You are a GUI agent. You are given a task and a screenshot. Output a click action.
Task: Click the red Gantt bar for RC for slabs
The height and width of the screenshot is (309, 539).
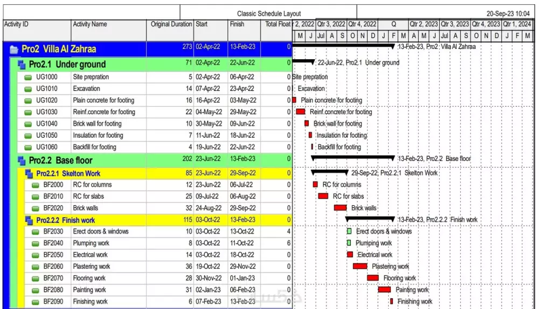323,196
